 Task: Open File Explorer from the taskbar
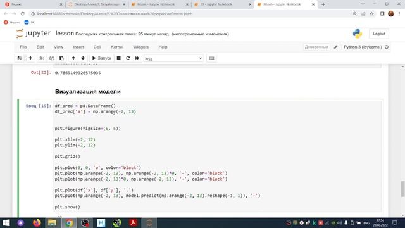[52, 223]
